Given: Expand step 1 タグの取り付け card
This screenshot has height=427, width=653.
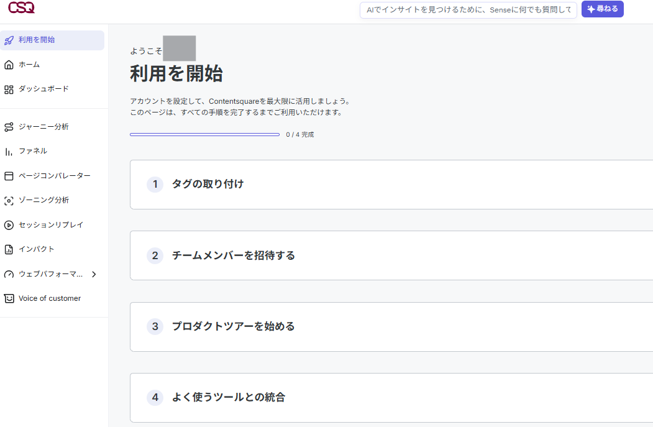Looking at the screenshot, I should pyautogui.click(x=391, y=185).
